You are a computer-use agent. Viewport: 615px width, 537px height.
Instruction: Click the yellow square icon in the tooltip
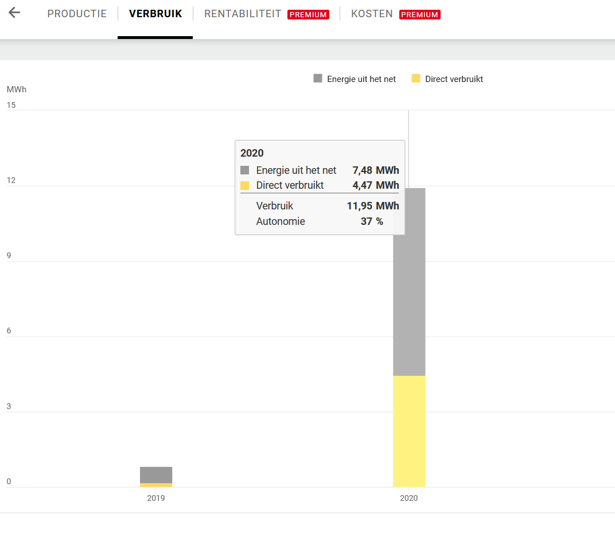[245, 185]
